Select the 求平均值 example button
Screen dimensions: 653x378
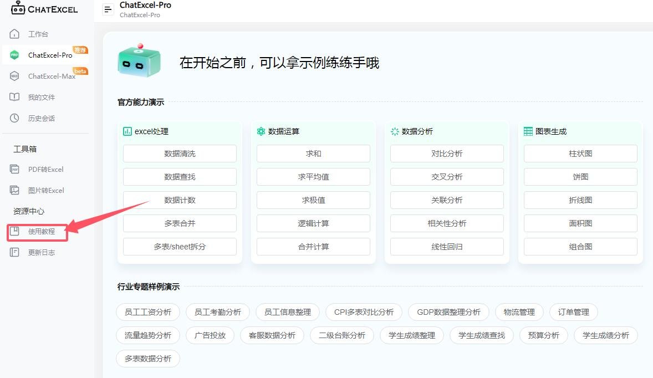click(313, 177)
